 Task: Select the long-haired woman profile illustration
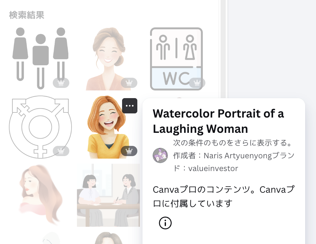40,194
